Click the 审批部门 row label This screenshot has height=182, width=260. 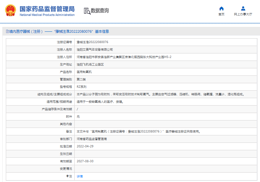(66, 139)
